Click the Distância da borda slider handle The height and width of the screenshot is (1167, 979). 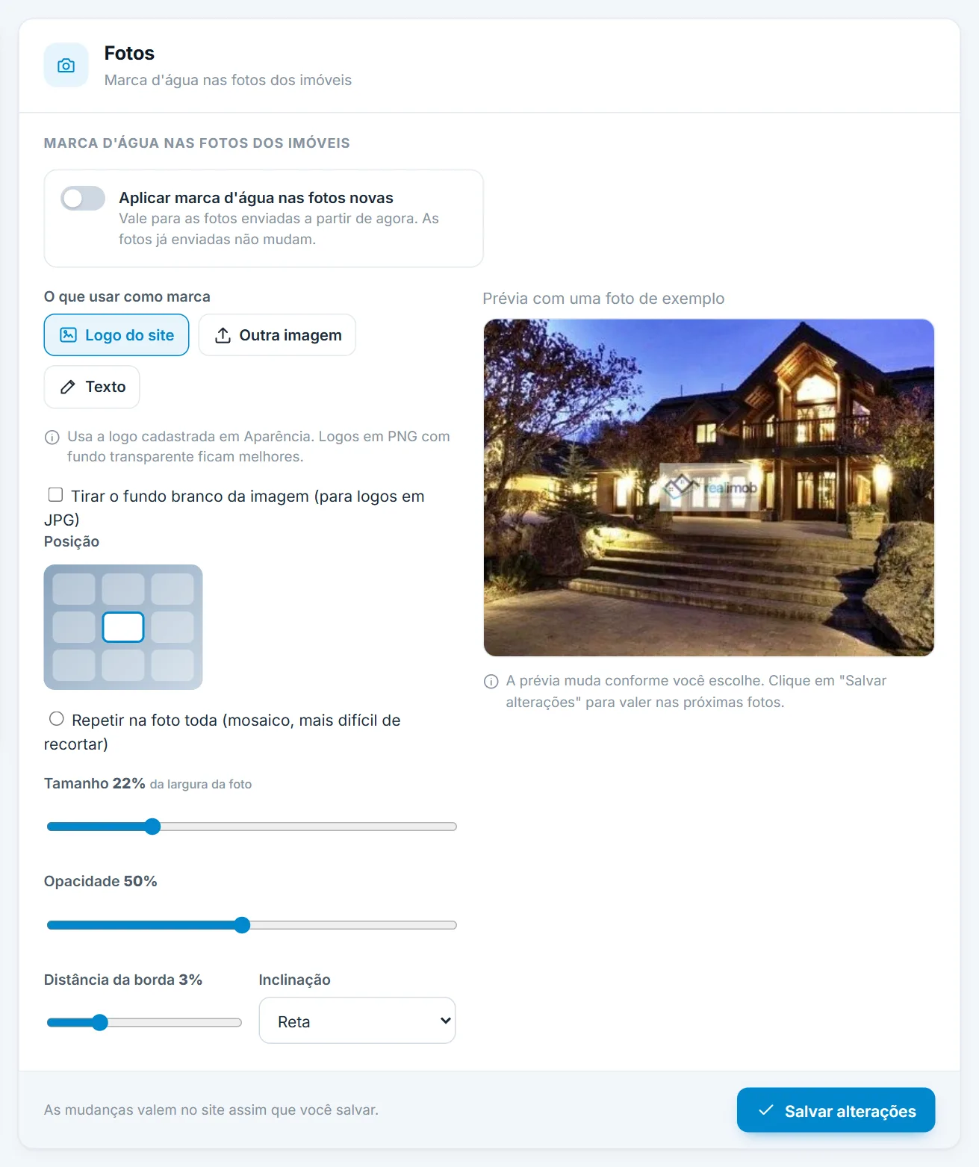(99, 1023)
